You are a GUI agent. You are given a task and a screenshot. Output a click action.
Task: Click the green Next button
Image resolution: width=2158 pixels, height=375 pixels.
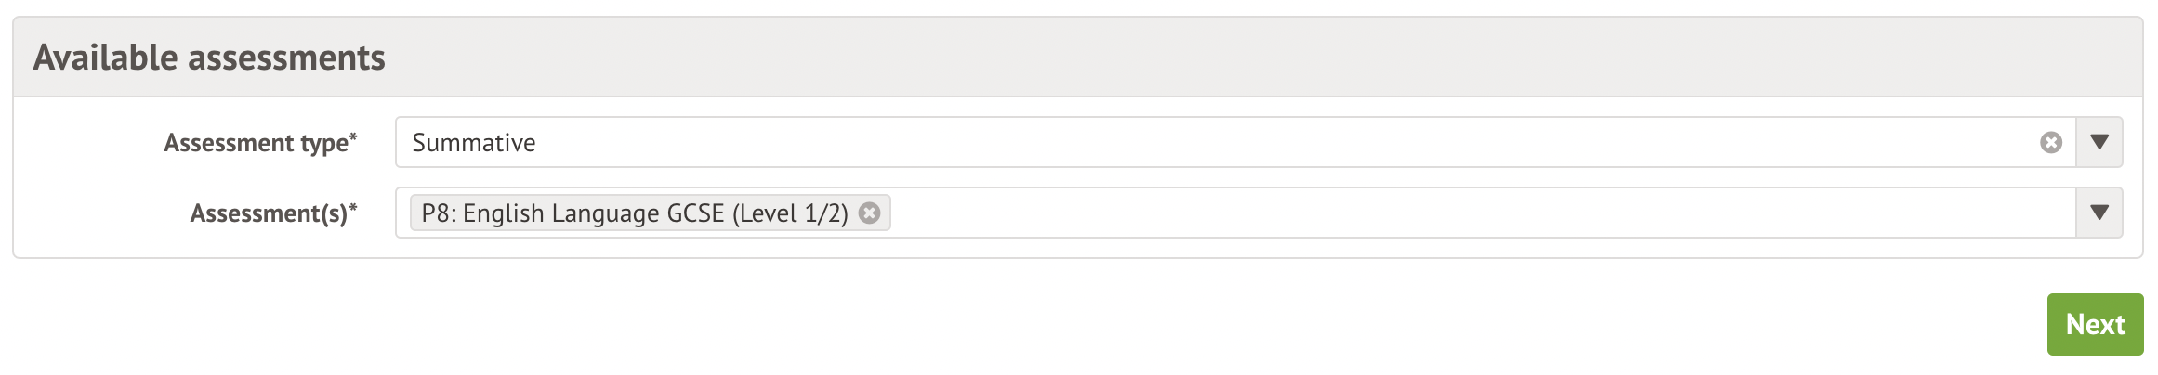point(2095,325)
